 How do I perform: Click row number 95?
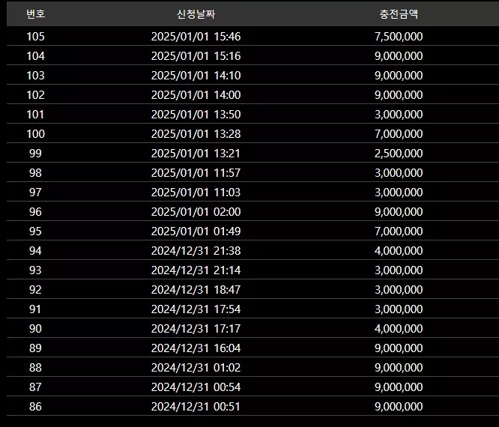pyautogui.click(x=35, y=231)
